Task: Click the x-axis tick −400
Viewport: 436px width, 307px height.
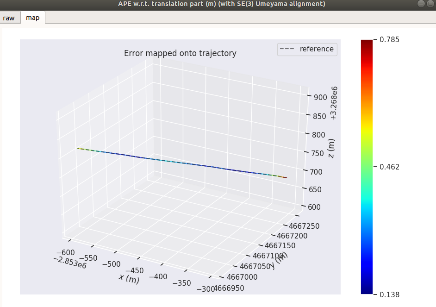Action: pos(158,277)
